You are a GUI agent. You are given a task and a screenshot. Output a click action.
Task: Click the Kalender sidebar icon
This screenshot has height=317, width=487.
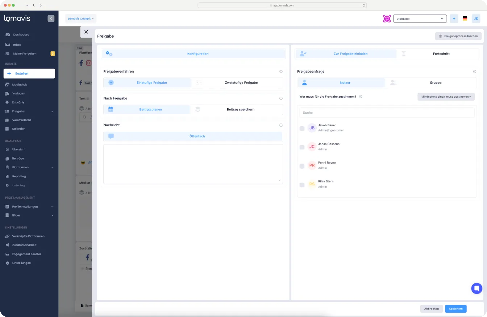tap(7, 129)
